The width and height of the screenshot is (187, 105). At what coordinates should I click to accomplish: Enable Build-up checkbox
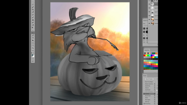point(144,102)
